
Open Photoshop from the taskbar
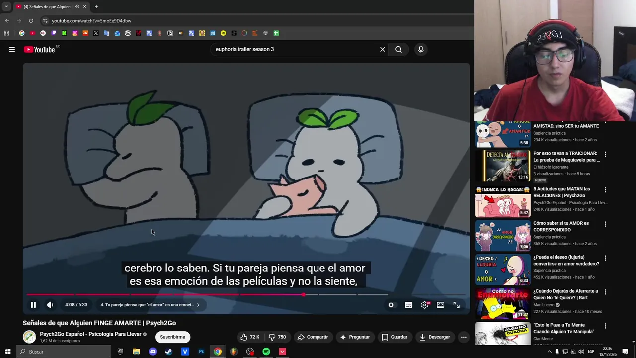(201, 352)
